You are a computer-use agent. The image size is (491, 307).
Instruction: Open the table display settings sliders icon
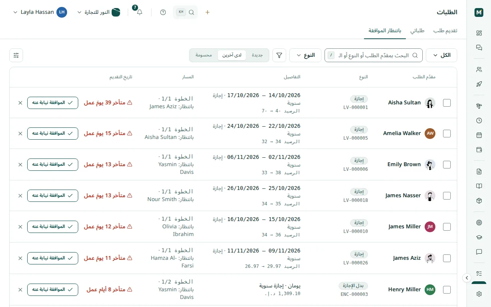[x=16, y=55]
